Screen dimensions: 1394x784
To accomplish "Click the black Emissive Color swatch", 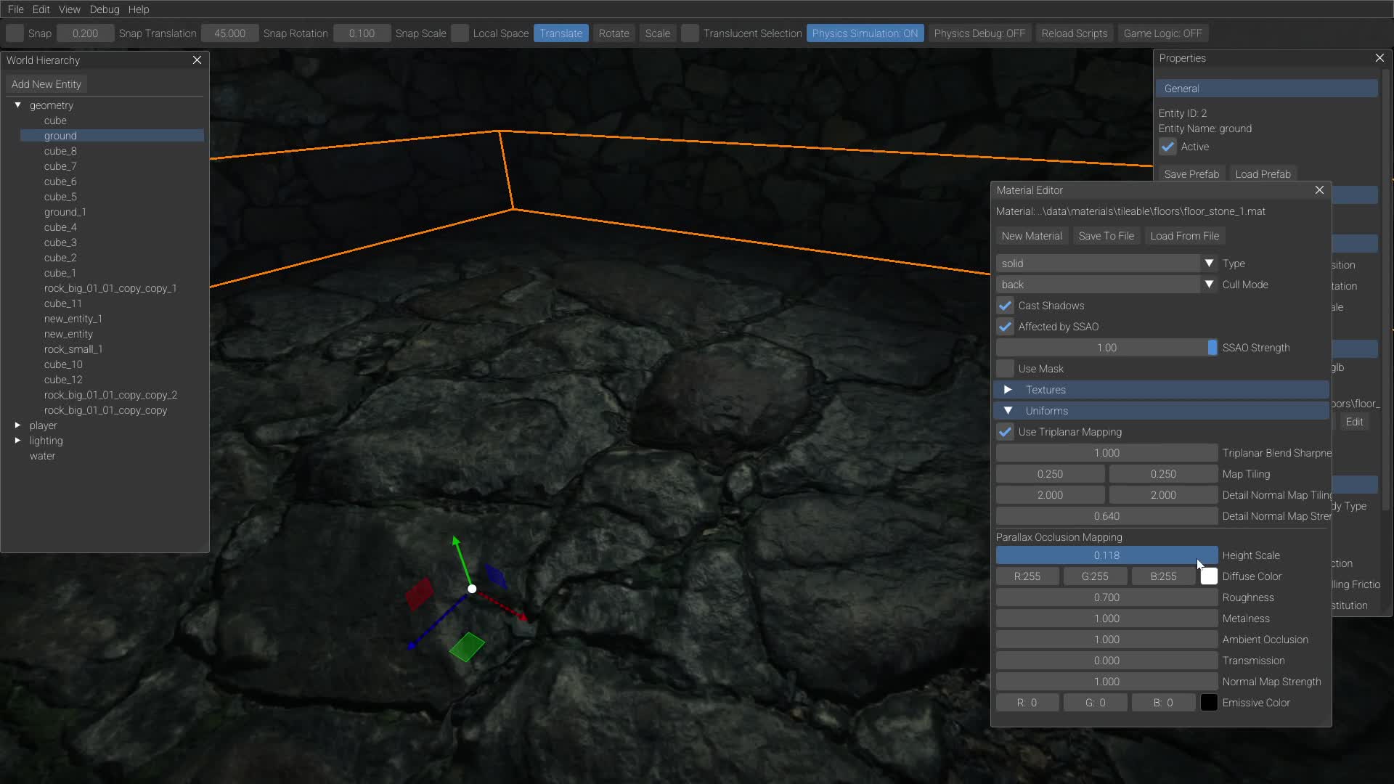I will coord(1209,703).
